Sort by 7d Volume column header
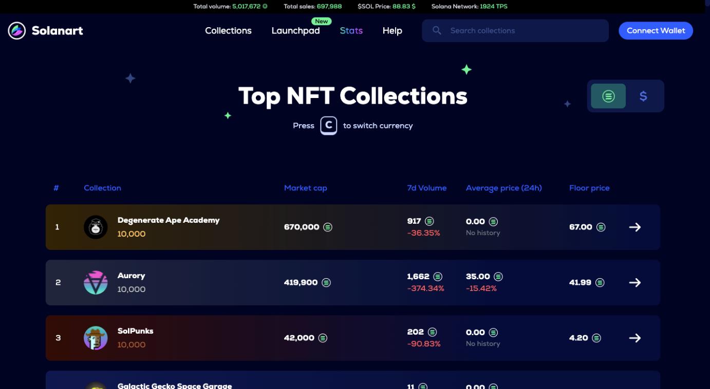This screenshot has width=710, height=389. tap(426, 188)
